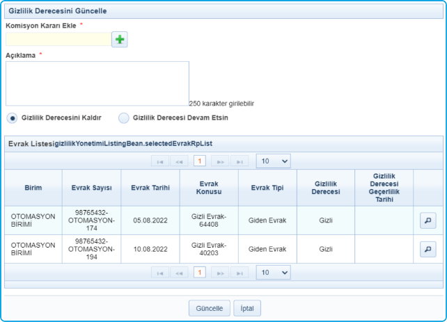Click the green plus icon to add commission decision
Viewport: 447px width, 322px height.
coord(120,40)
